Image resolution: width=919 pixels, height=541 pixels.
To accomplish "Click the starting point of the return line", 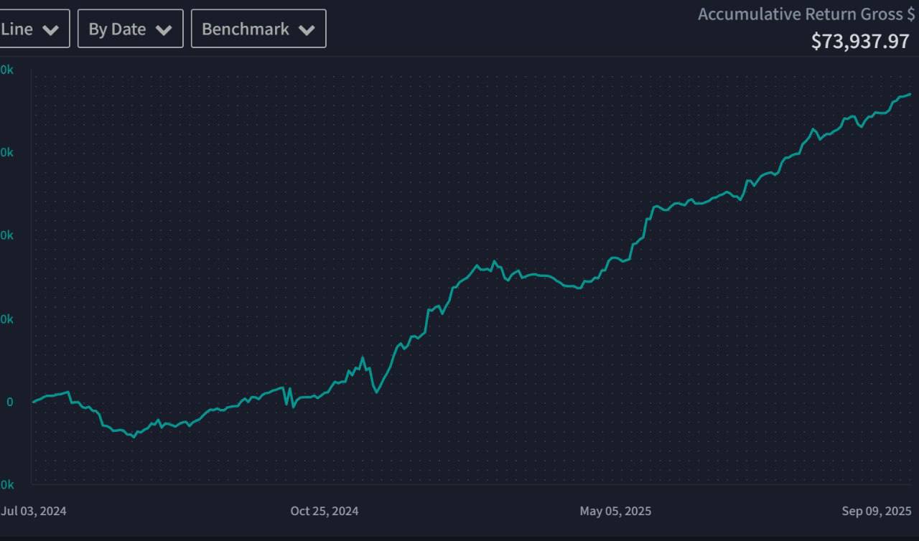I will point(33,402).
